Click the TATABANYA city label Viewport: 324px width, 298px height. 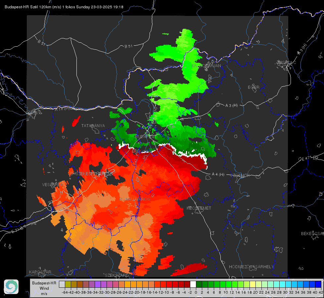pos(93,125)
